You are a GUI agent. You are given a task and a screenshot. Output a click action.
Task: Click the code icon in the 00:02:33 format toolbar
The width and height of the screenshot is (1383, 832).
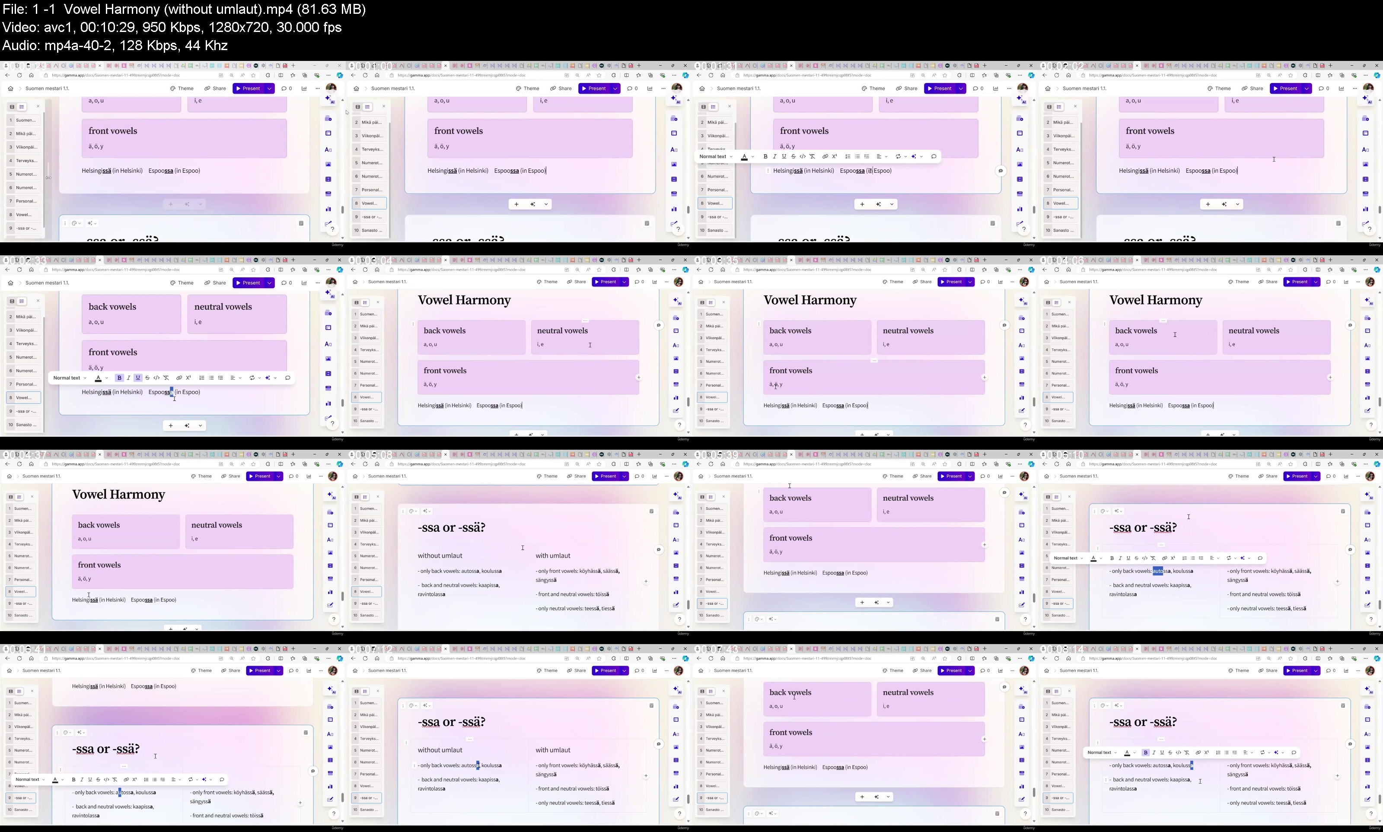point(156,378)
